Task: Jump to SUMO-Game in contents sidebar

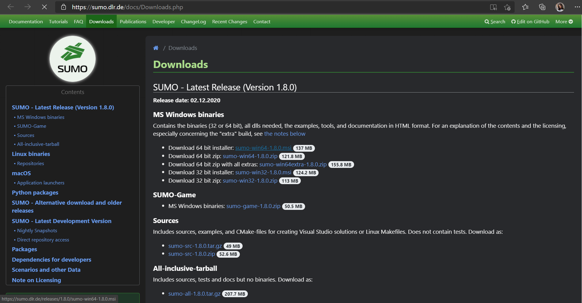Action: coord(32,126)
